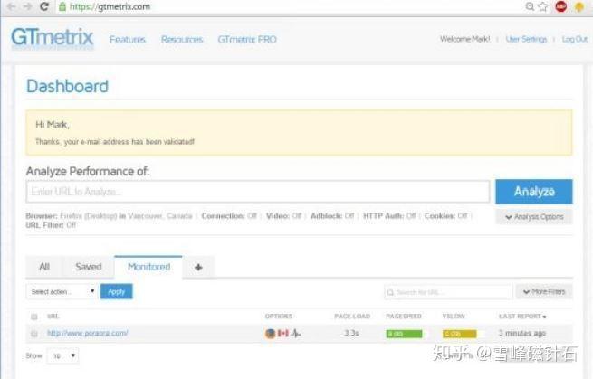Screen dimensions: 593x379
Task: Open the Features menu item
Action: click(128, 39)
